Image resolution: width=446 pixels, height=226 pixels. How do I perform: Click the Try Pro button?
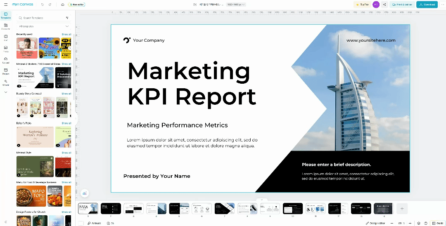362,5
